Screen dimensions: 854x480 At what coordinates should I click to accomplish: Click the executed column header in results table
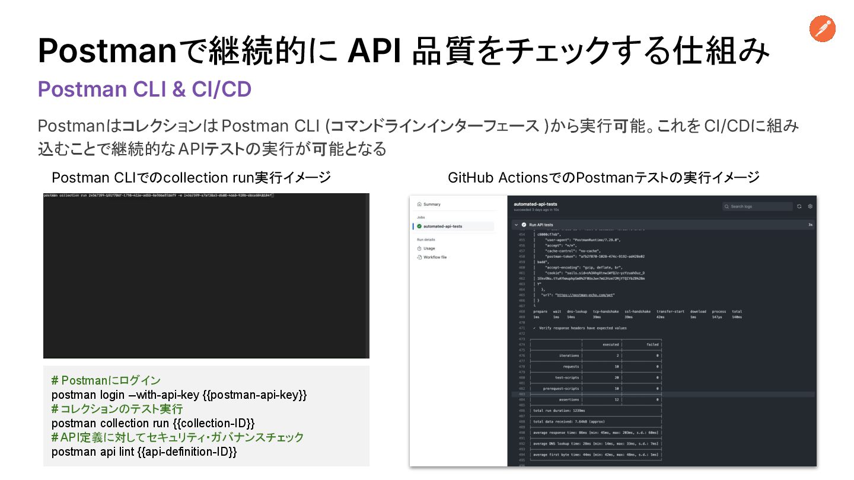611,344
